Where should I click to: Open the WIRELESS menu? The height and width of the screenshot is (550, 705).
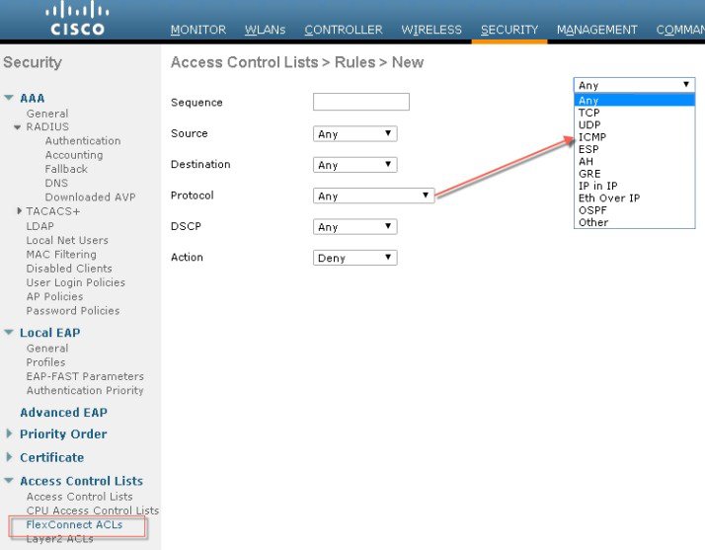click(x=431, y=30)
